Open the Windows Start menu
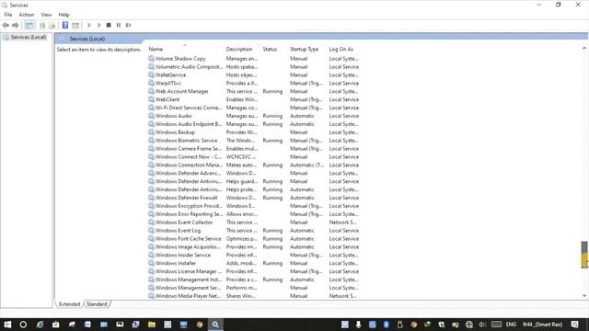589x331 pixels. [7, 325]
